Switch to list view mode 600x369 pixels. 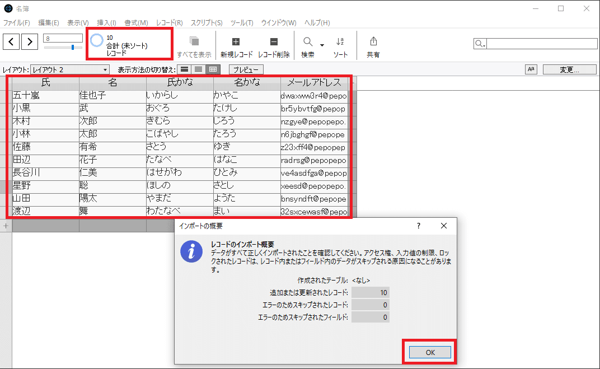198,69
